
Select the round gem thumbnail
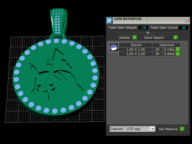(x=114, y=47)
